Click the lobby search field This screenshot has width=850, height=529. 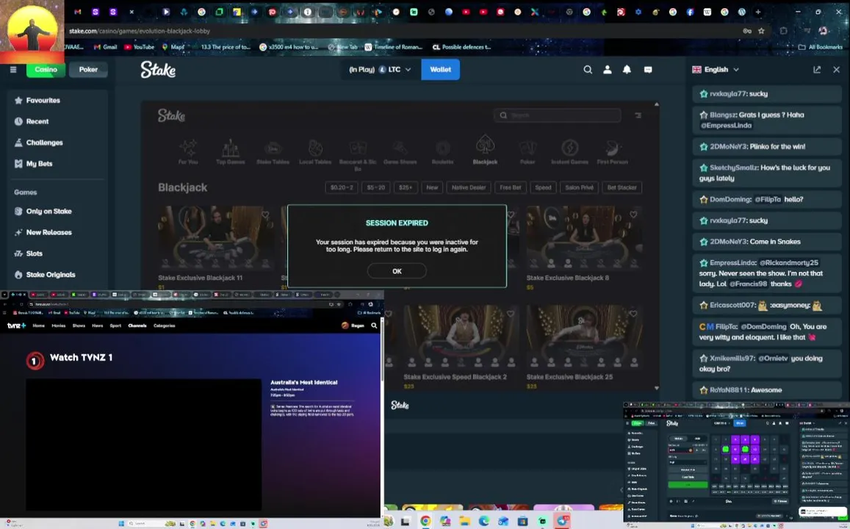click(x=558, y=115)
